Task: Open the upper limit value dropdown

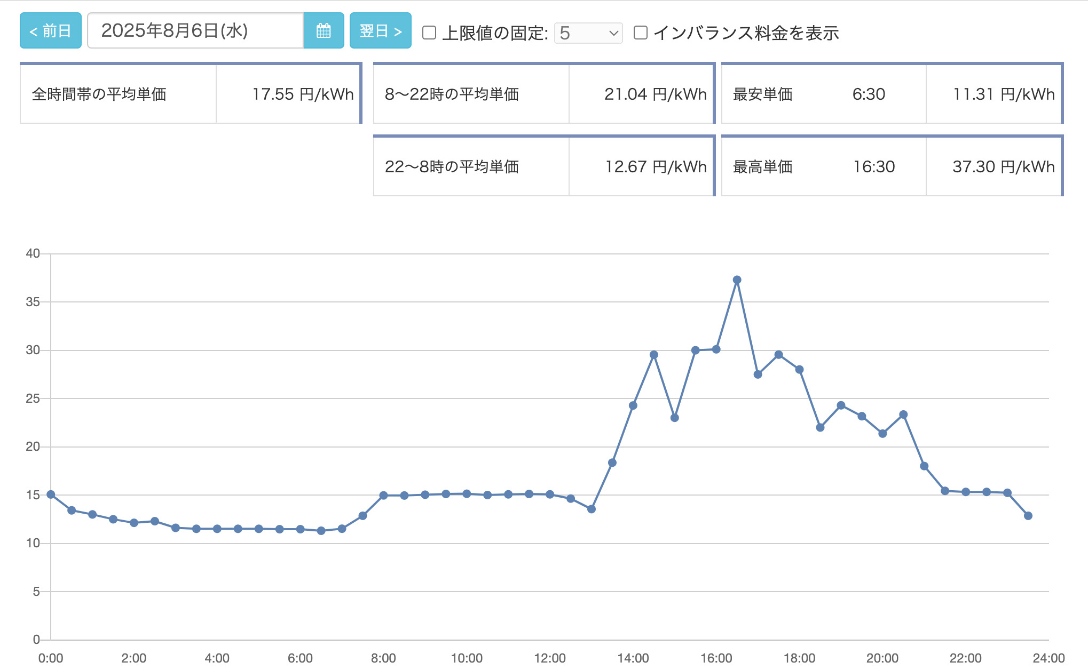Action: pos(588,33)
